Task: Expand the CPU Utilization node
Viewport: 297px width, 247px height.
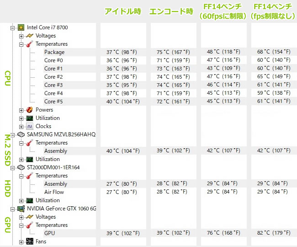Action: coord(21,118)
